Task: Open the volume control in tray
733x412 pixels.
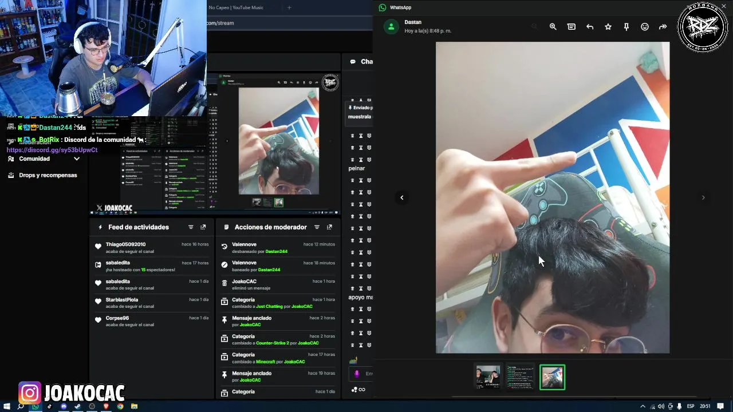Action: [661, 406]
